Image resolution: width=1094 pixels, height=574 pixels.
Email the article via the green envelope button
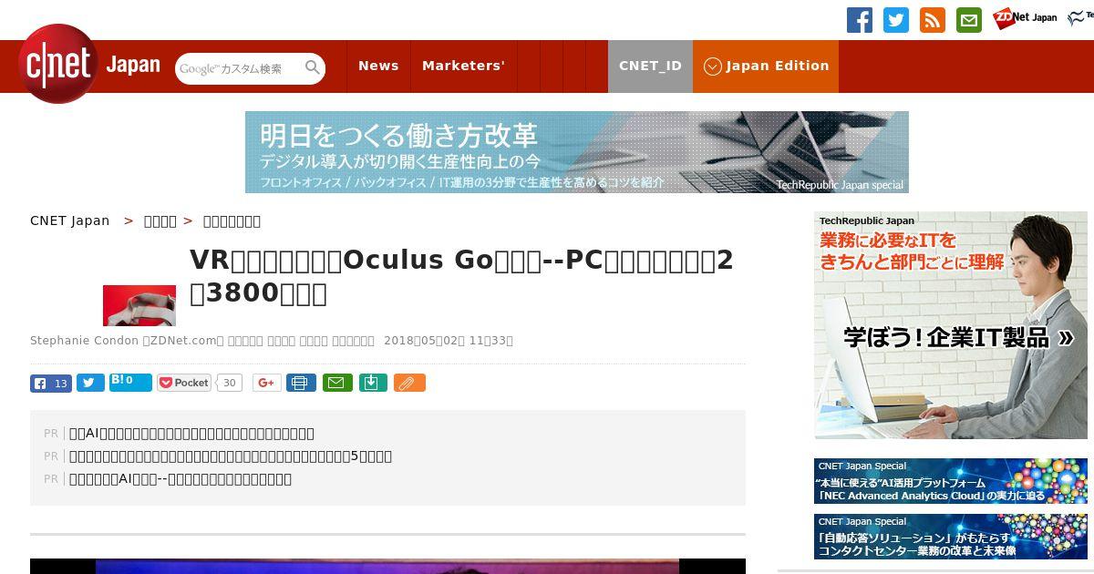click(x=337, y=383)
